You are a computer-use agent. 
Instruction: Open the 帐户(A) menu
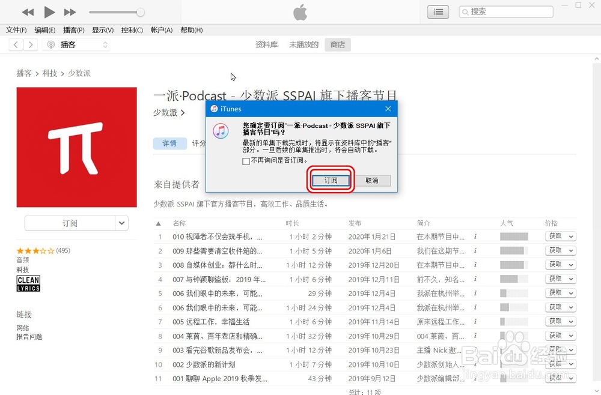click(161, 30)
